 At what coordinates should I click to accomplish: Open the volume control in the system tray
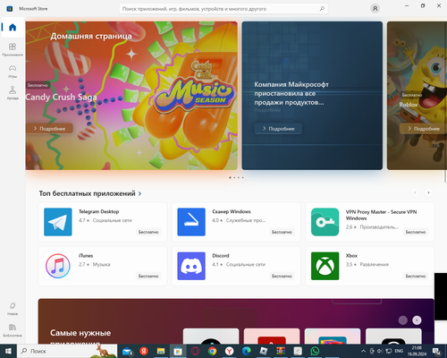[380, 351]
